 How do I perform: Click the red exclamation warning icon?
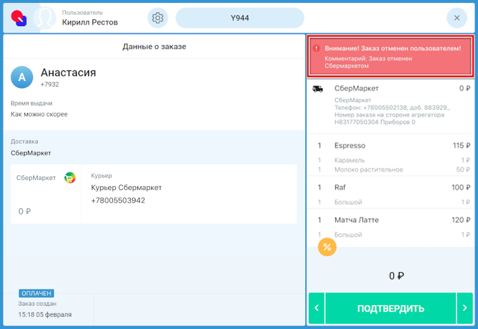point(316,48)
